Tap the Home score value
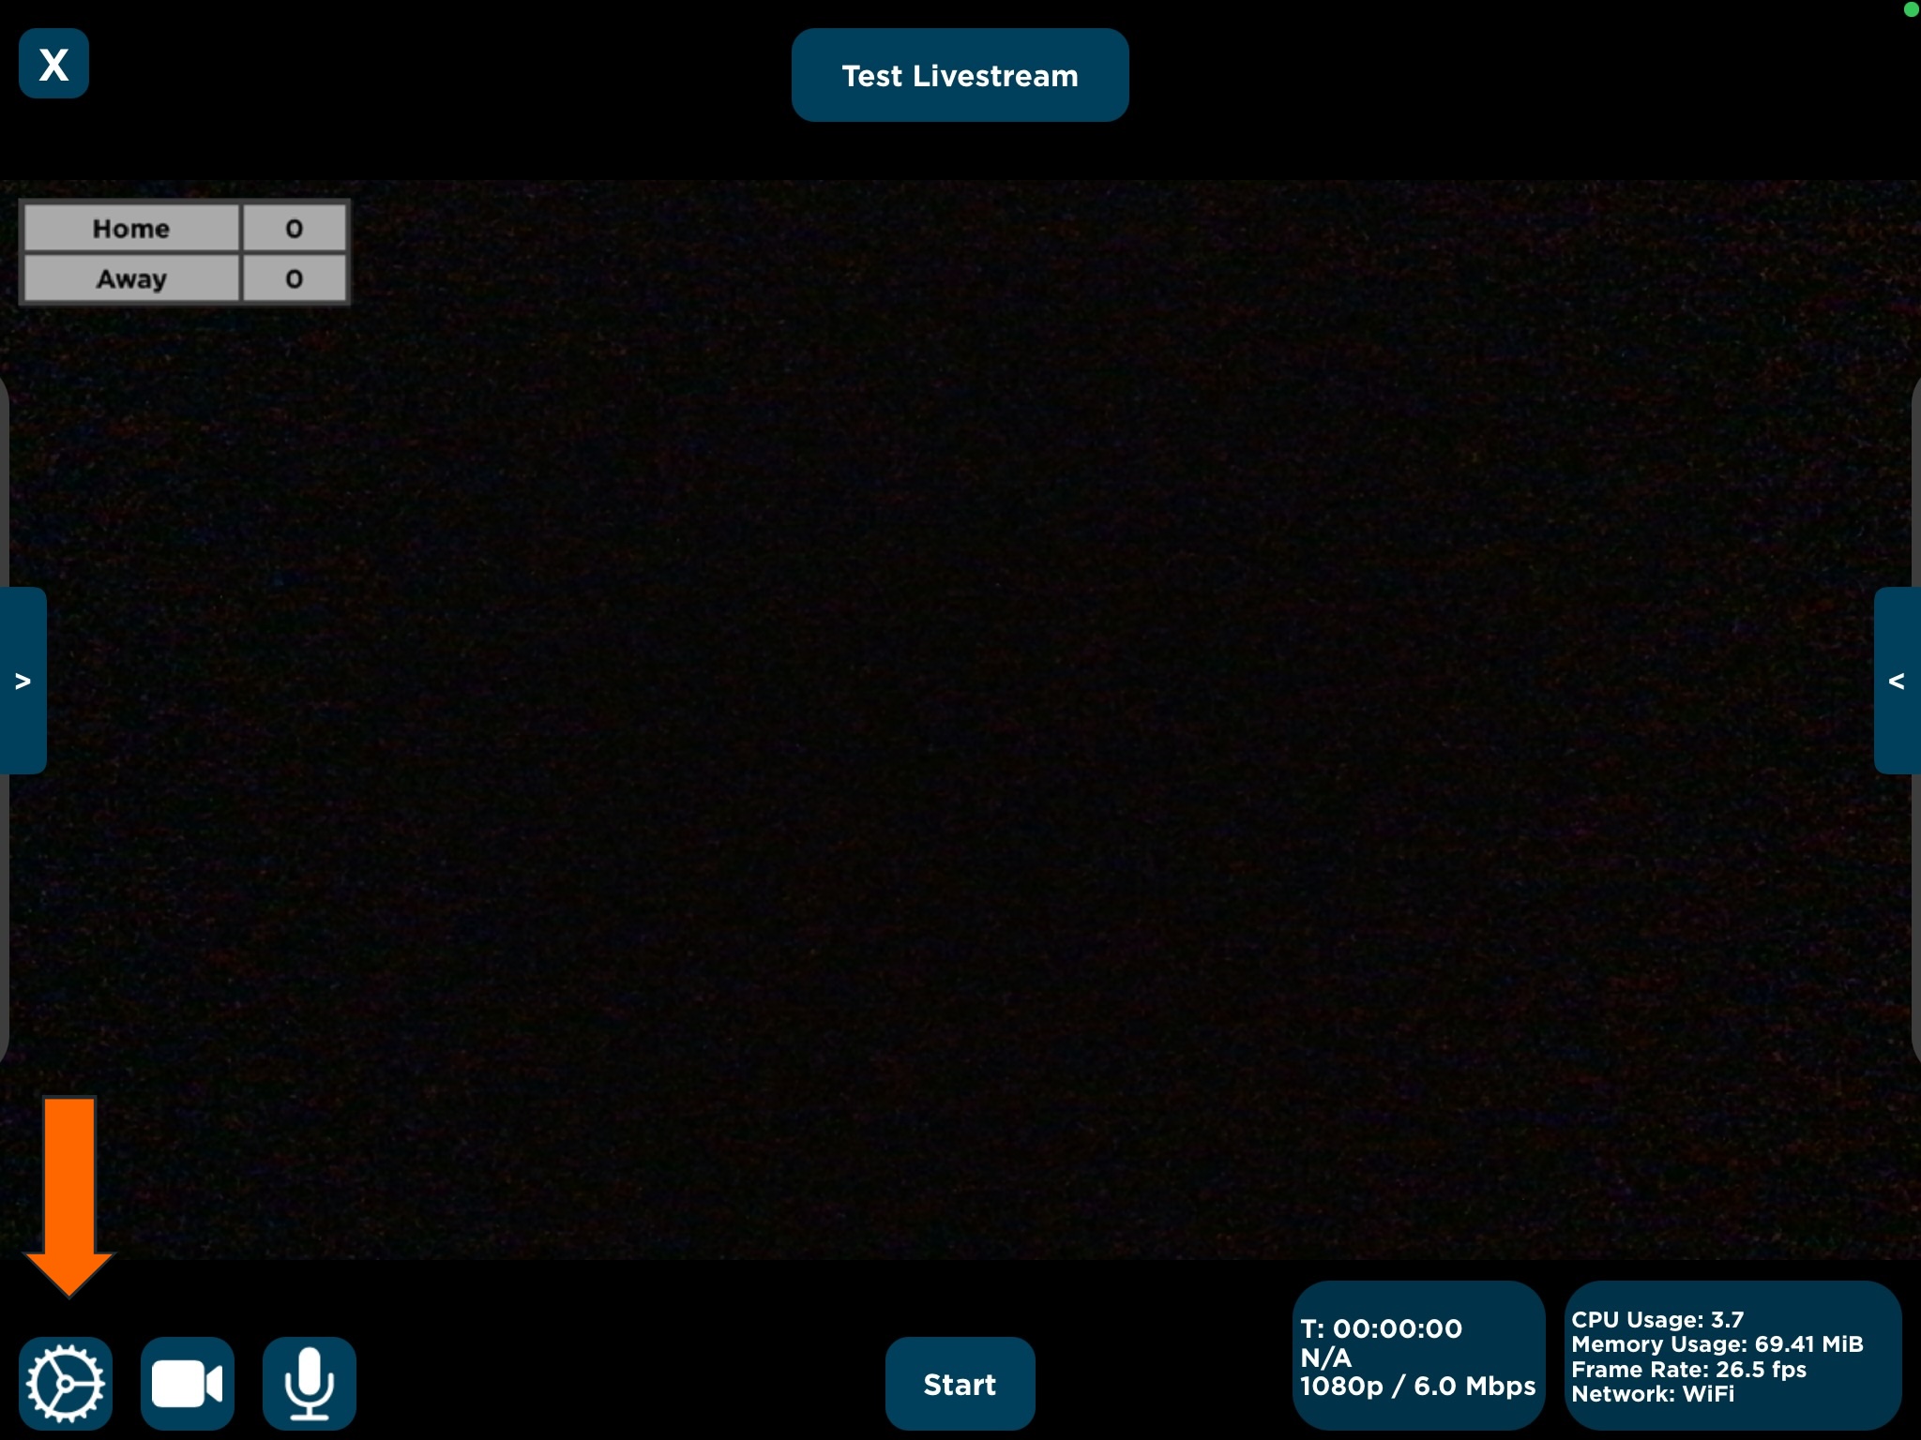1921x1440 pixels. click(x=295, y=229)
